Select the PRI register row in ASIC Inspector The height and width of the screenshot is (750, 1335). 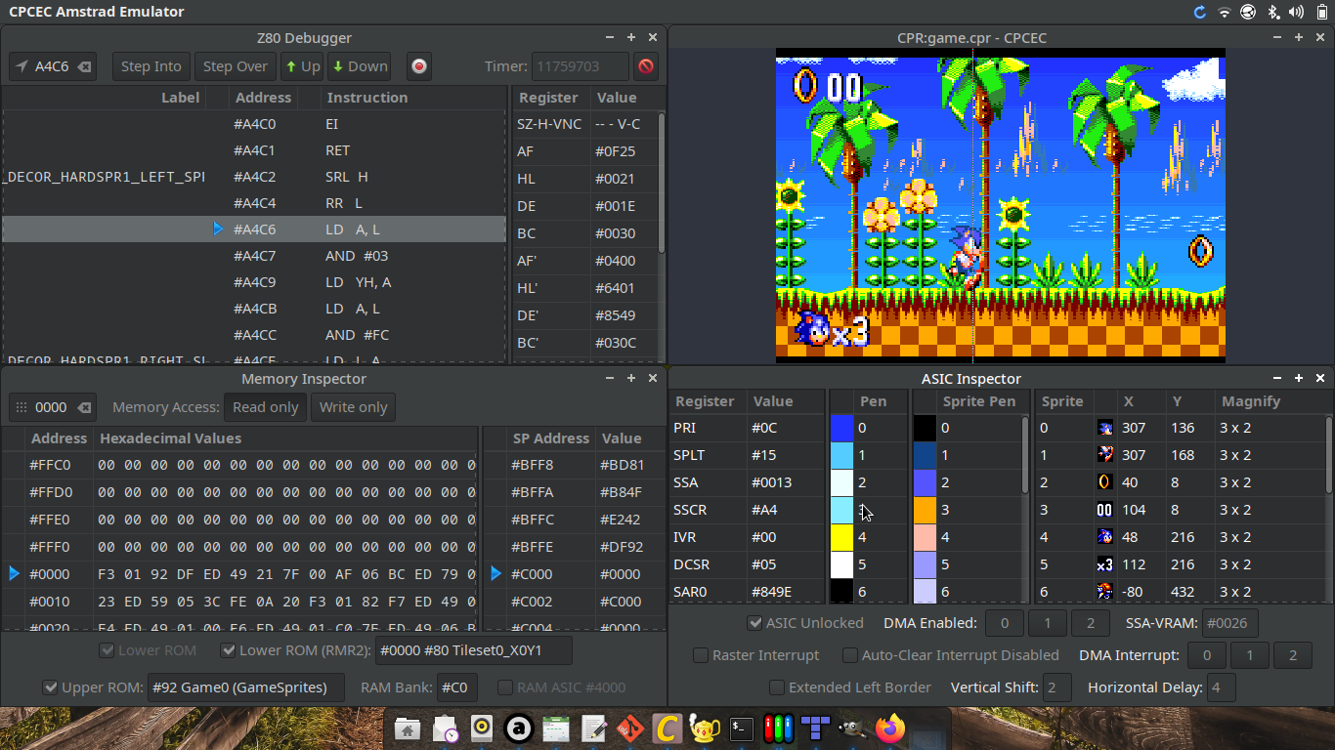click(x=748, y=428)
